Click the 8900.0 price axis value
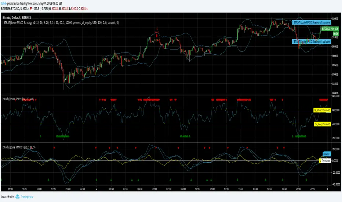The image size is (342, 202). click(x=335, y=75)
